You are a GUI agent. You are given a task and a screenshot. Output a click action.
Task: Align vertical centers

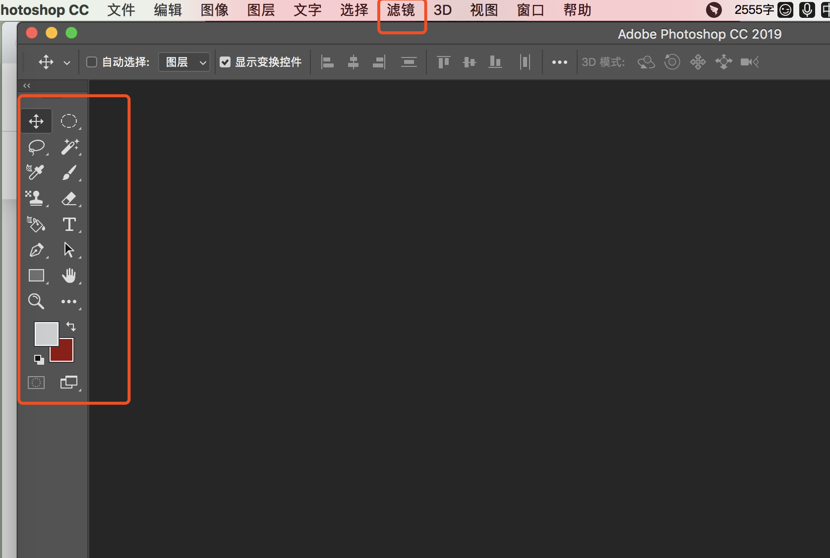pyautogui.click(x=469, y=62)
